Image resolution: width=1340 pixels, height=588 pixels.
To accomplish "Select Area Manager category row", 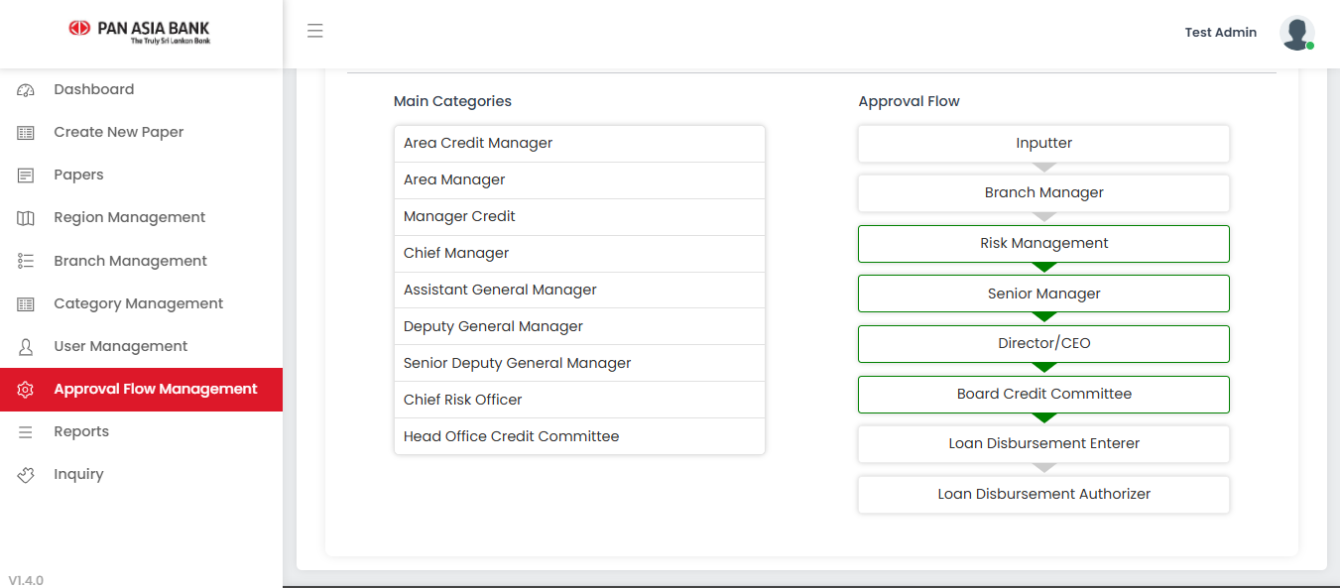I will coord(579,179).
